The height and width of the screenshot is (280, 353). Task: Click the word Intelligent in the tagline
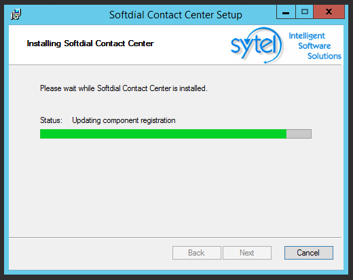[307, 36]
